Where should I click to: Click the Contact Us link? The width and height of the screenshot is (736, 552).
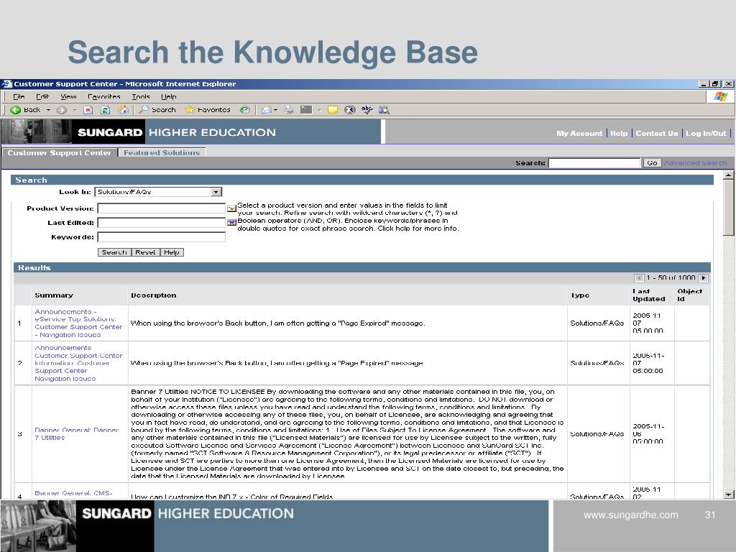tap(657, 133)
